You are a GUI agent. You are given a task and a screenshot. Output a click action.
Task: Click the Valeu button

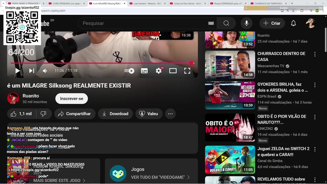(x=149, y=114)
